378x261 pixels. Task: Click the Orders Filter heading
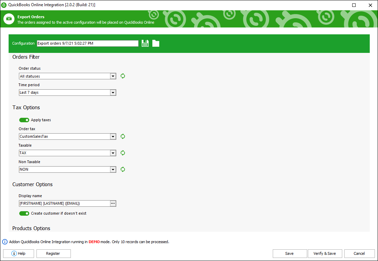point(26,57)
